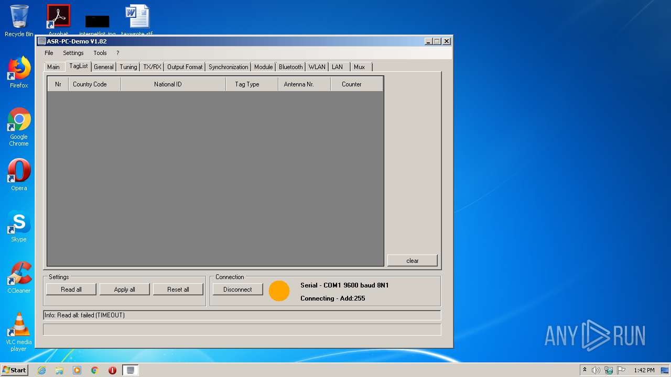Maximize the ASR-PC-Demo window
This screenshot has width=671, height=377.
point(437,41)
